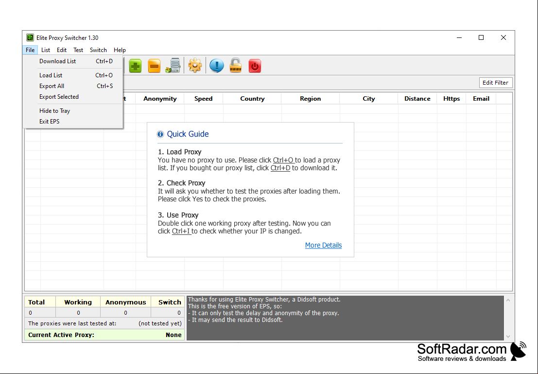
Task: Click the open padlock toolbar icon
Action: (x=236, y=65)
